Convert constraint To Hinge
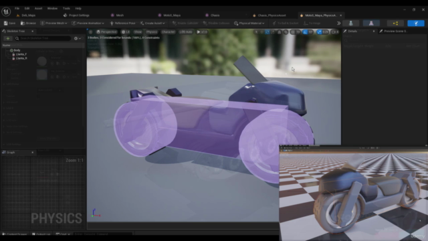The height and width of the screenshot is (241, 428). (312, 23)
